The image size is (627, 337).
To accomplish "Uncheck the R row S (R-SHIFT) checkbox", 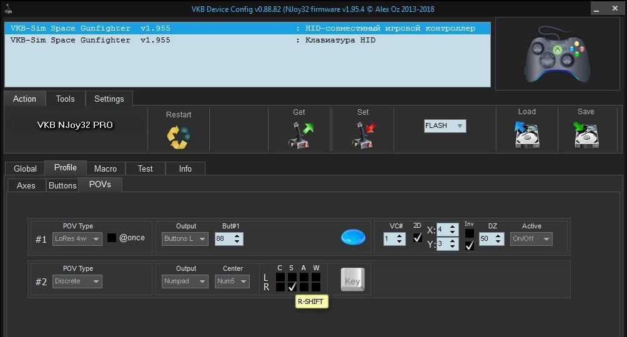I will pyautogui.click(x=292, y=286).
